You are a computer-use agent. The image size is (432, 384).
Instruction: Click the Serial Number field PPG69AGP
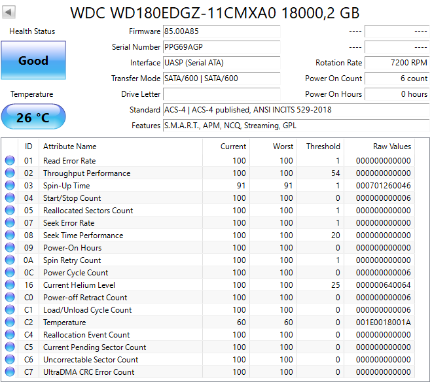pyautogui.click(x=221, y=47)
